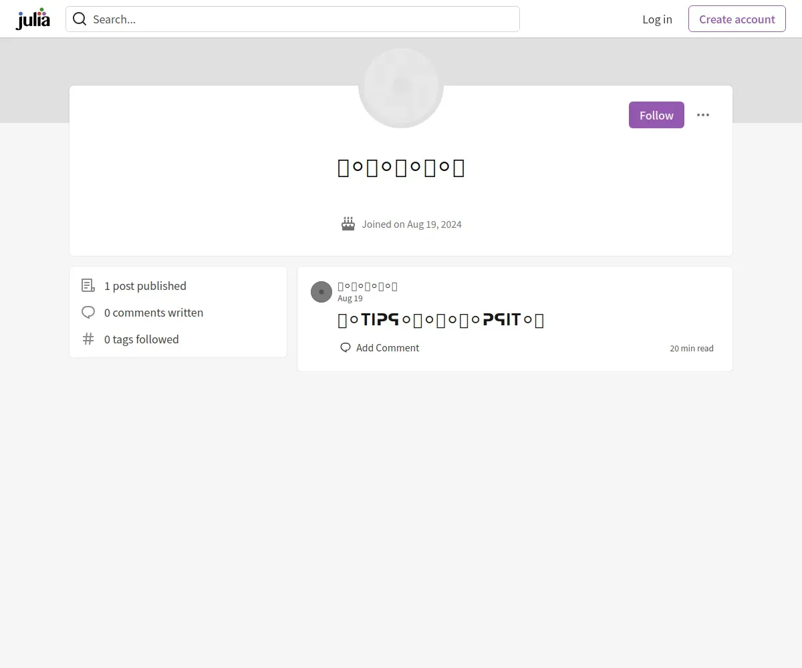
Task: Click the Aug 19 post date
Action: [350, 299]
